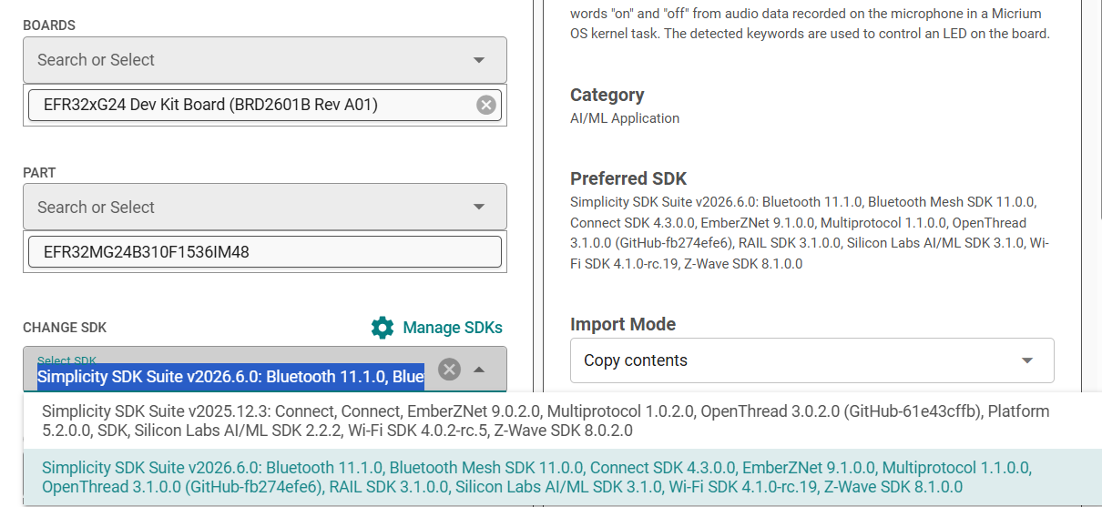Clear the selected EFR32xG24 Dev Kit board
Image resolution: width=1102 pixels, height=507 pixels.
pos(486,105)
